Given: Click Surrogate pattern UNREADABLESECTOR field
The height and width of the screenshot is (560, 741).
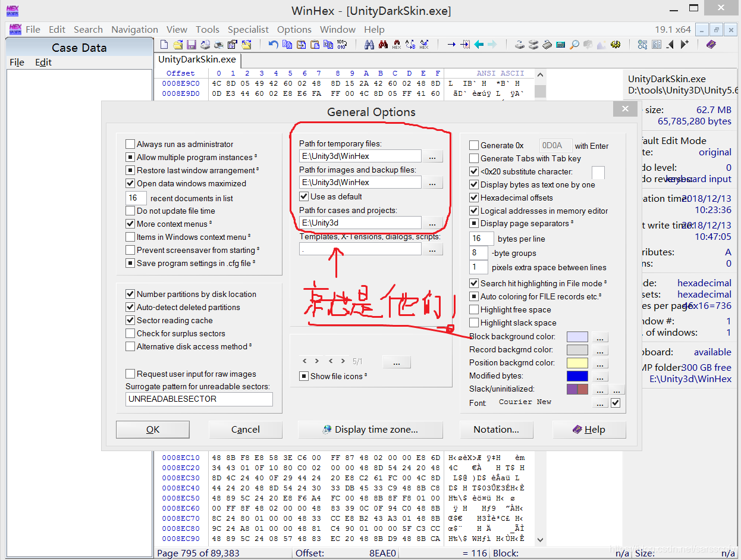Looking at the screenshot, I should tap(199, 399).
